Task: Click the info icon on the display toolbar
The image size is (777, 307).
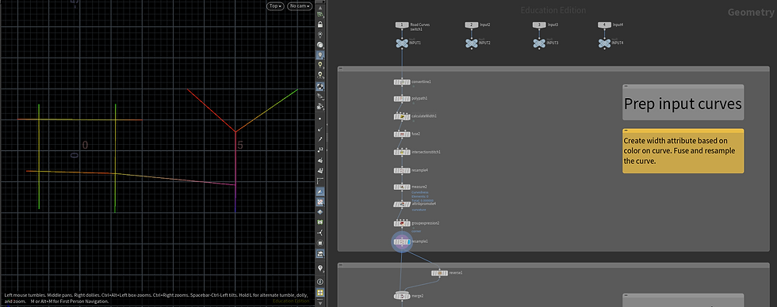Action: click(320, 282)
